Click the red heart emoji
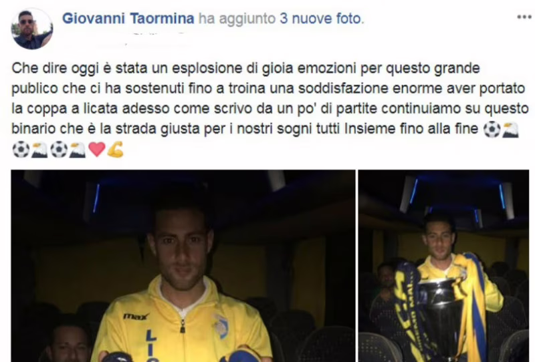Screen dimensions: 535x362 pos(97,150)
